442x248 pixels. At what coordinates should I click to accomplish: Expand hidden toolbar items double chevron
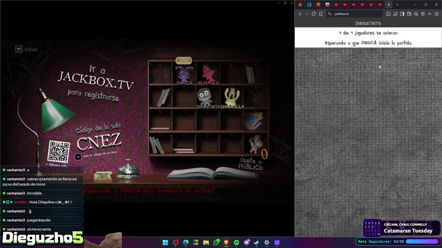coord(430,14)
